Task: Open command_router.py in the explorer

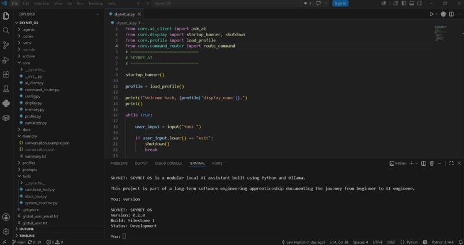Action: 42,90
